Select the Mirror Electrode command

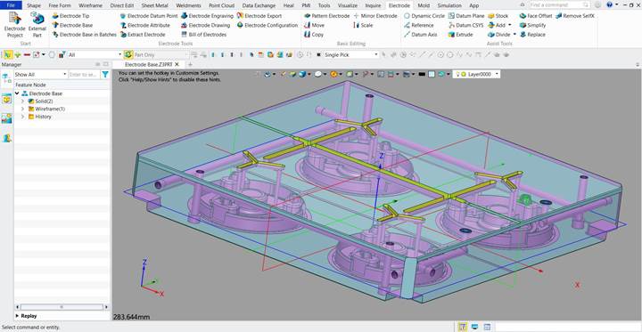tap(375, 15)
